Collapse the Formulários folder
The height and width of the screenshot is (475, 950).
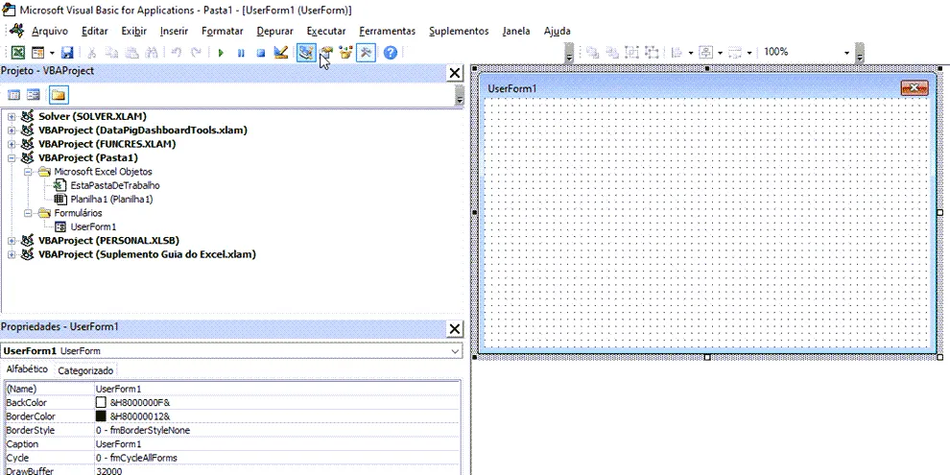pos(28,213)
